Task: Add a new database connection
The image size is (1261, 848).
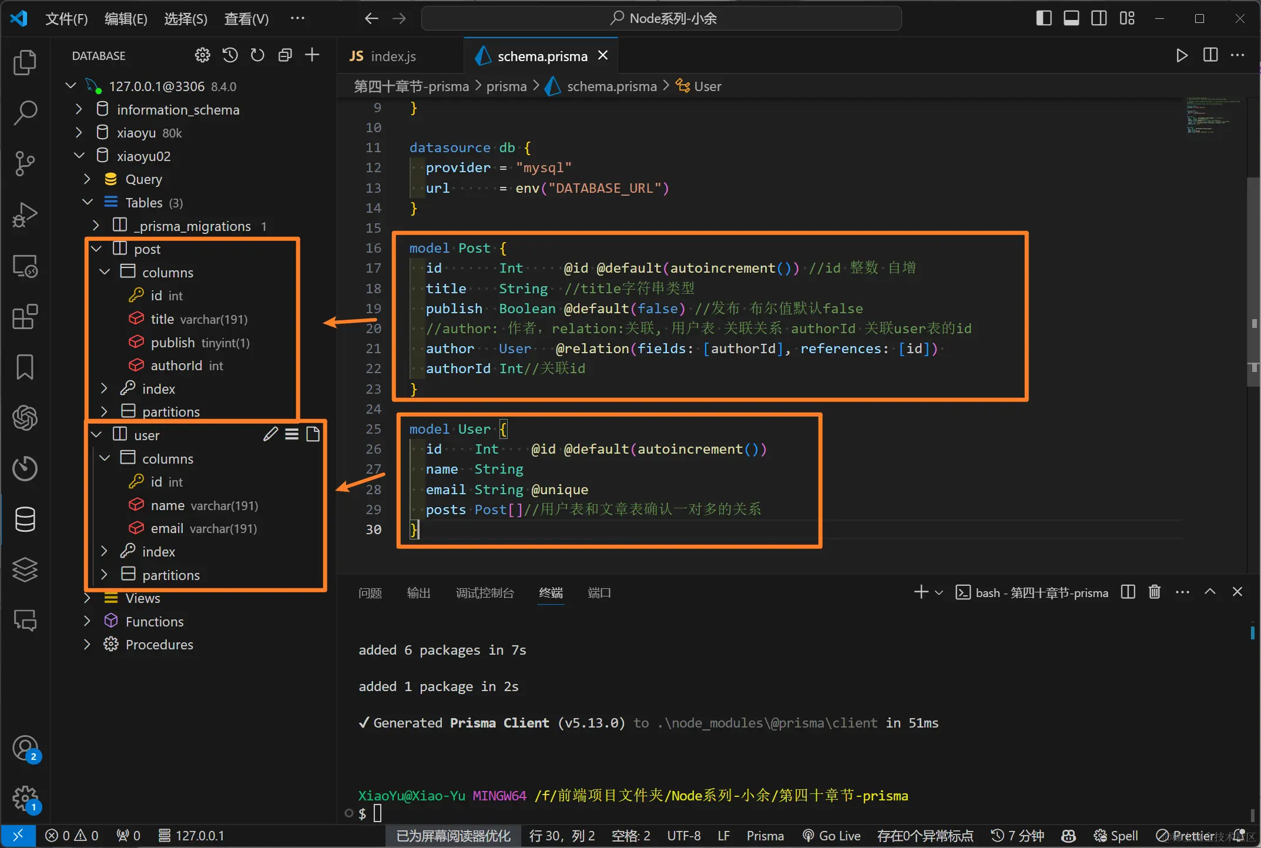Action: [x=312, y=55]
